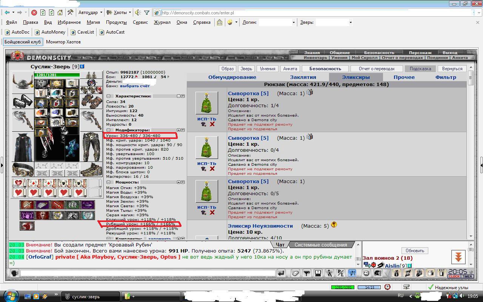Open the crossed hammers tools icon

70,12
